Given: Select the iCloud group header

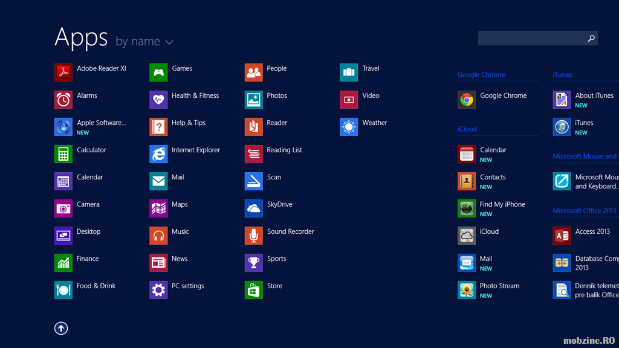Looking at the screenshot, I should tap(467, 129).
